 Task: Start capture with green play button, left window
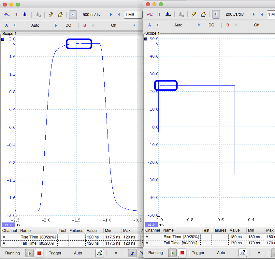[x=29, y=253]
